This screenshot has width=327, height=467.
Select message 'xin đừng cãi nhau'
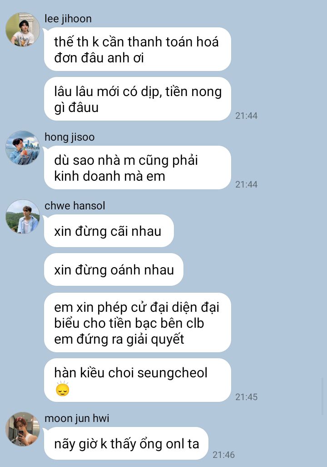109,231
